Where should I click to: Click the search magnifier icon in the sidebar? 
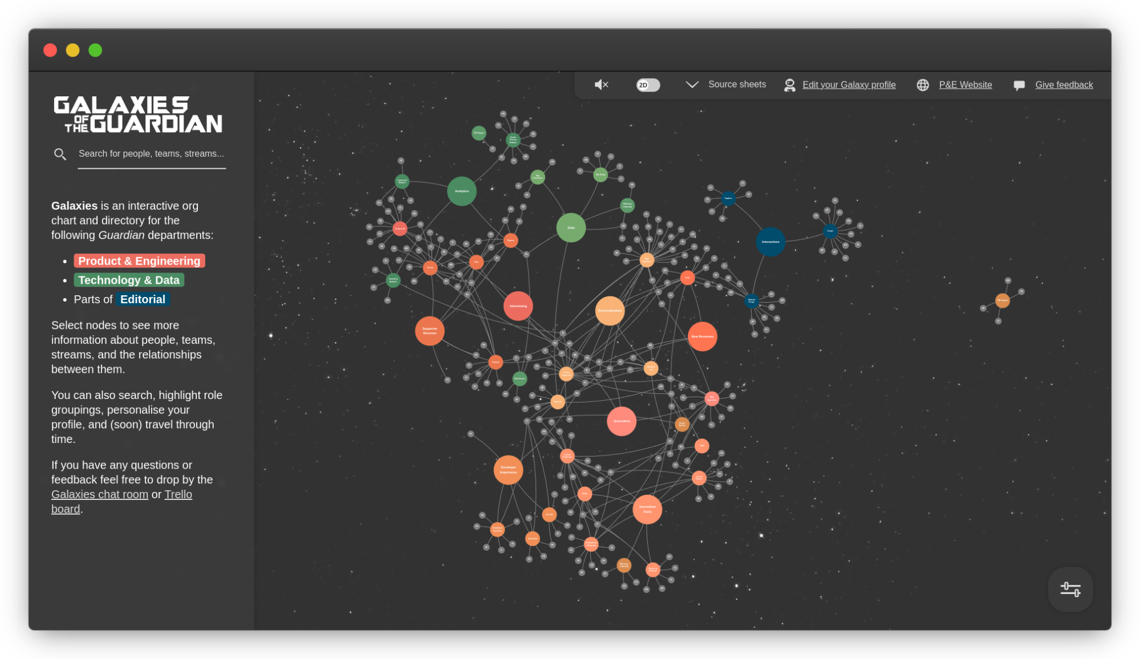pyautogui.click(x=60, y=153)
